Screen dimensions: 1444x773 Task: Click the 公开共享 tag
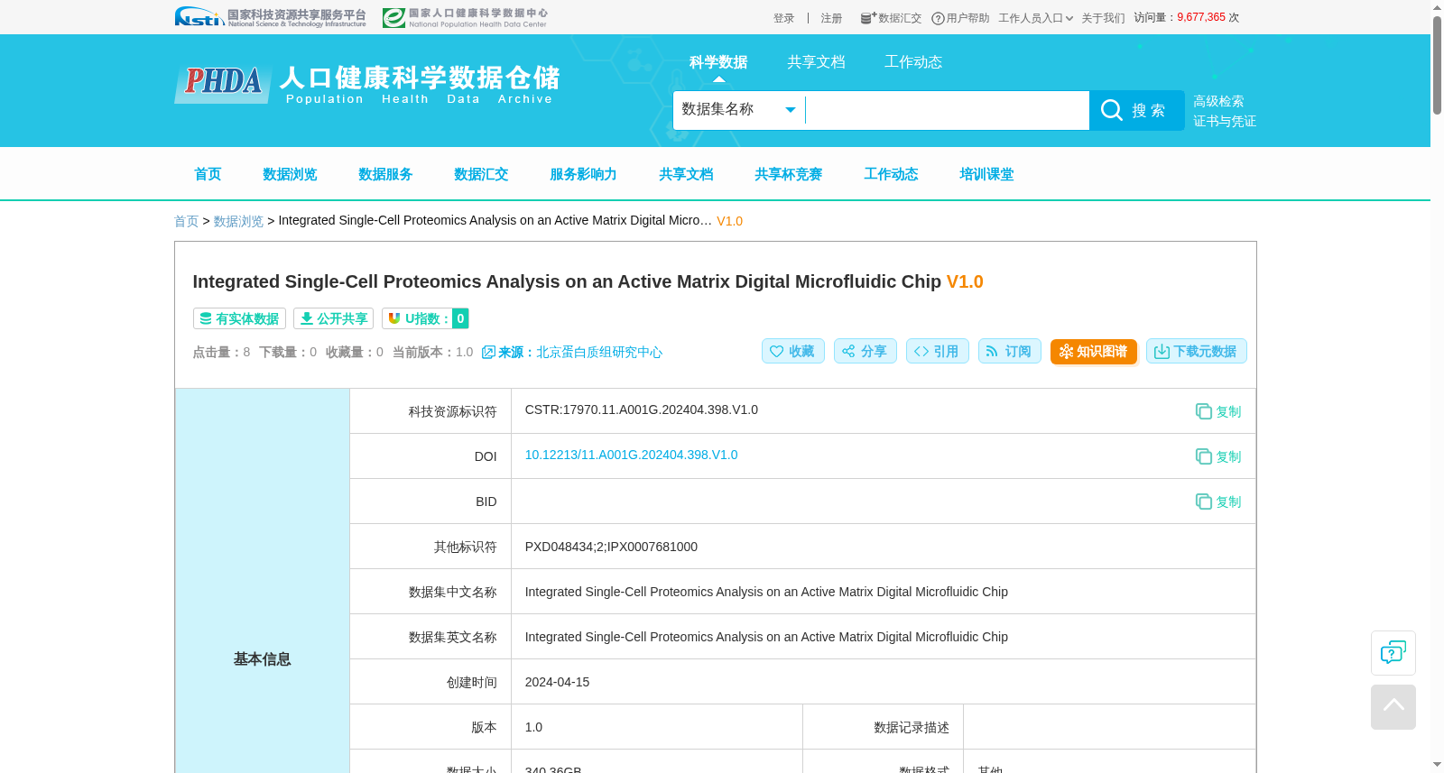(x=333, y=318)
